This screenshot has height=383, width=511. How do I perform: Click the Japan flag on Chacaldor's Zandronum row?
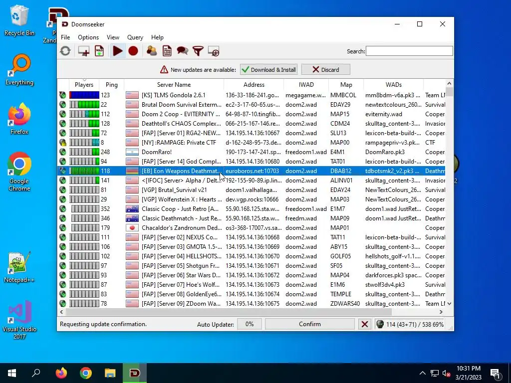[132, 228]
